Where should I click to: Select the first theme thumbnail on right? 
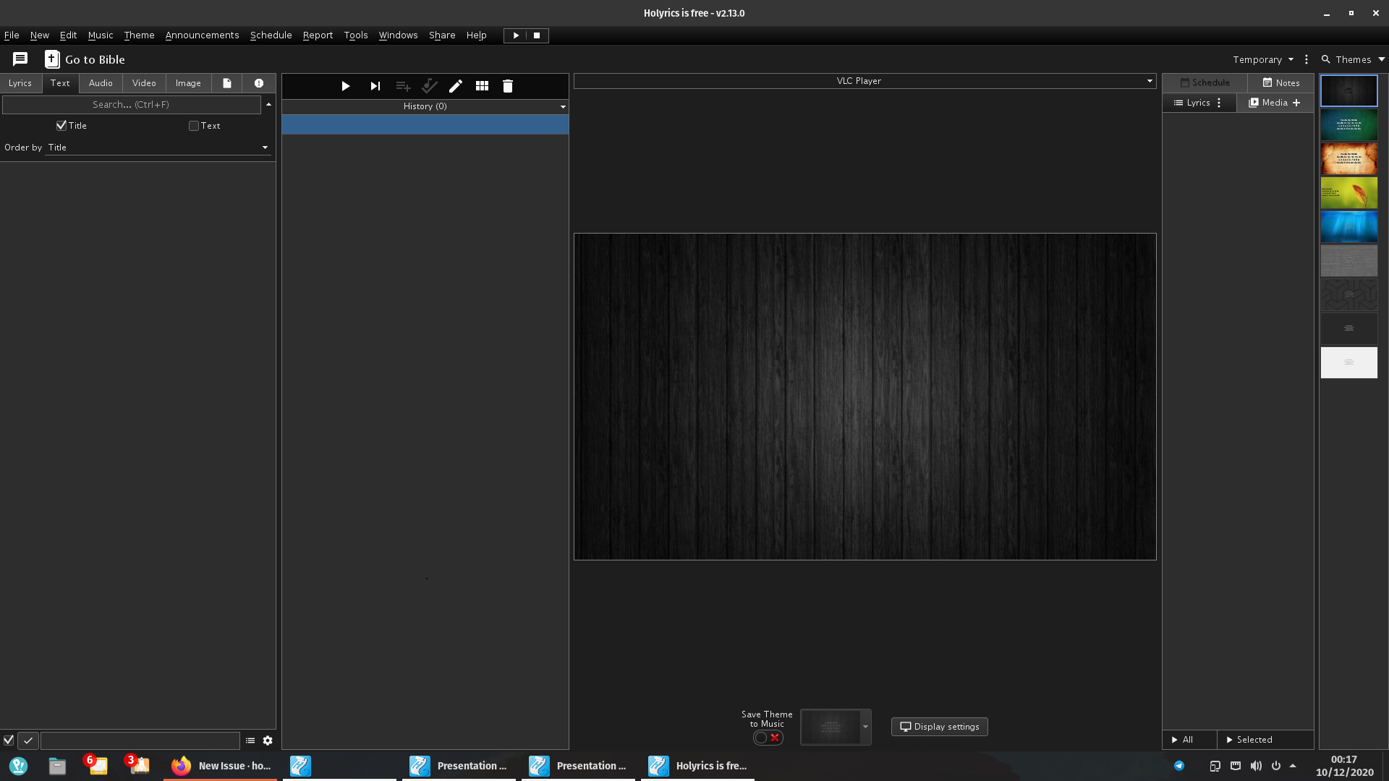coord(1348,90)
